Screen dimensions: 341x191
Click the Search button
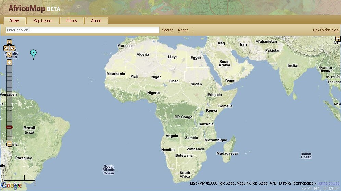(168, 30)
